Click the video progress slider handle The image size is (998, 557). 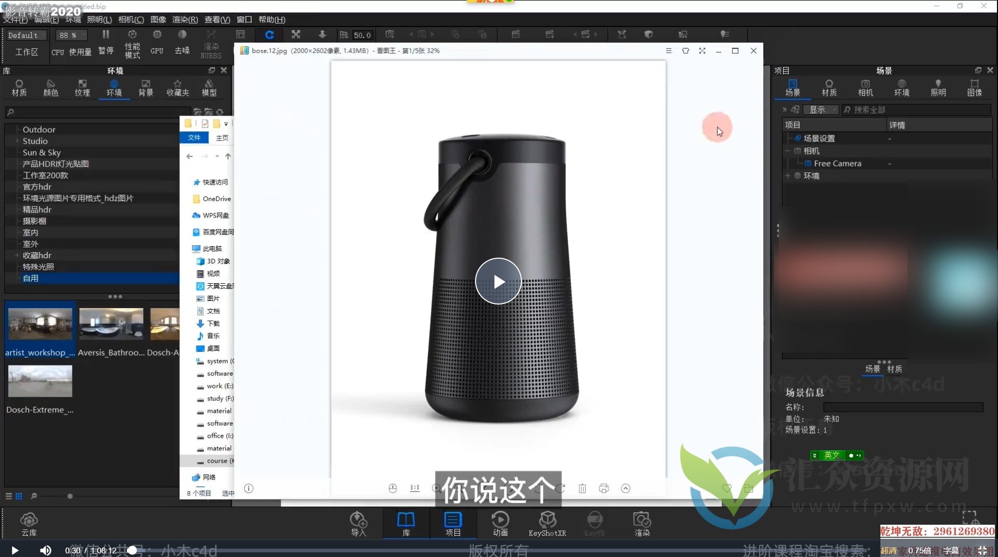click(132, 550)
